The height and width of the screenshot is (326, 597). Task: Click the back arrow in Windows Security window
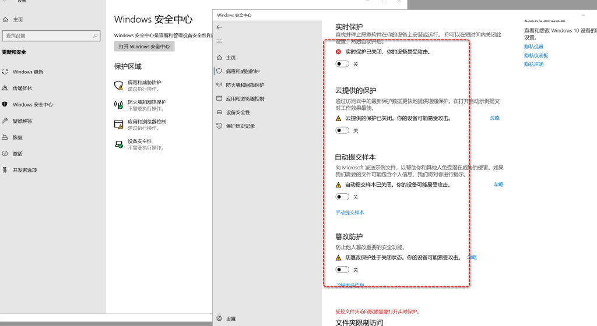coord(219,27)
